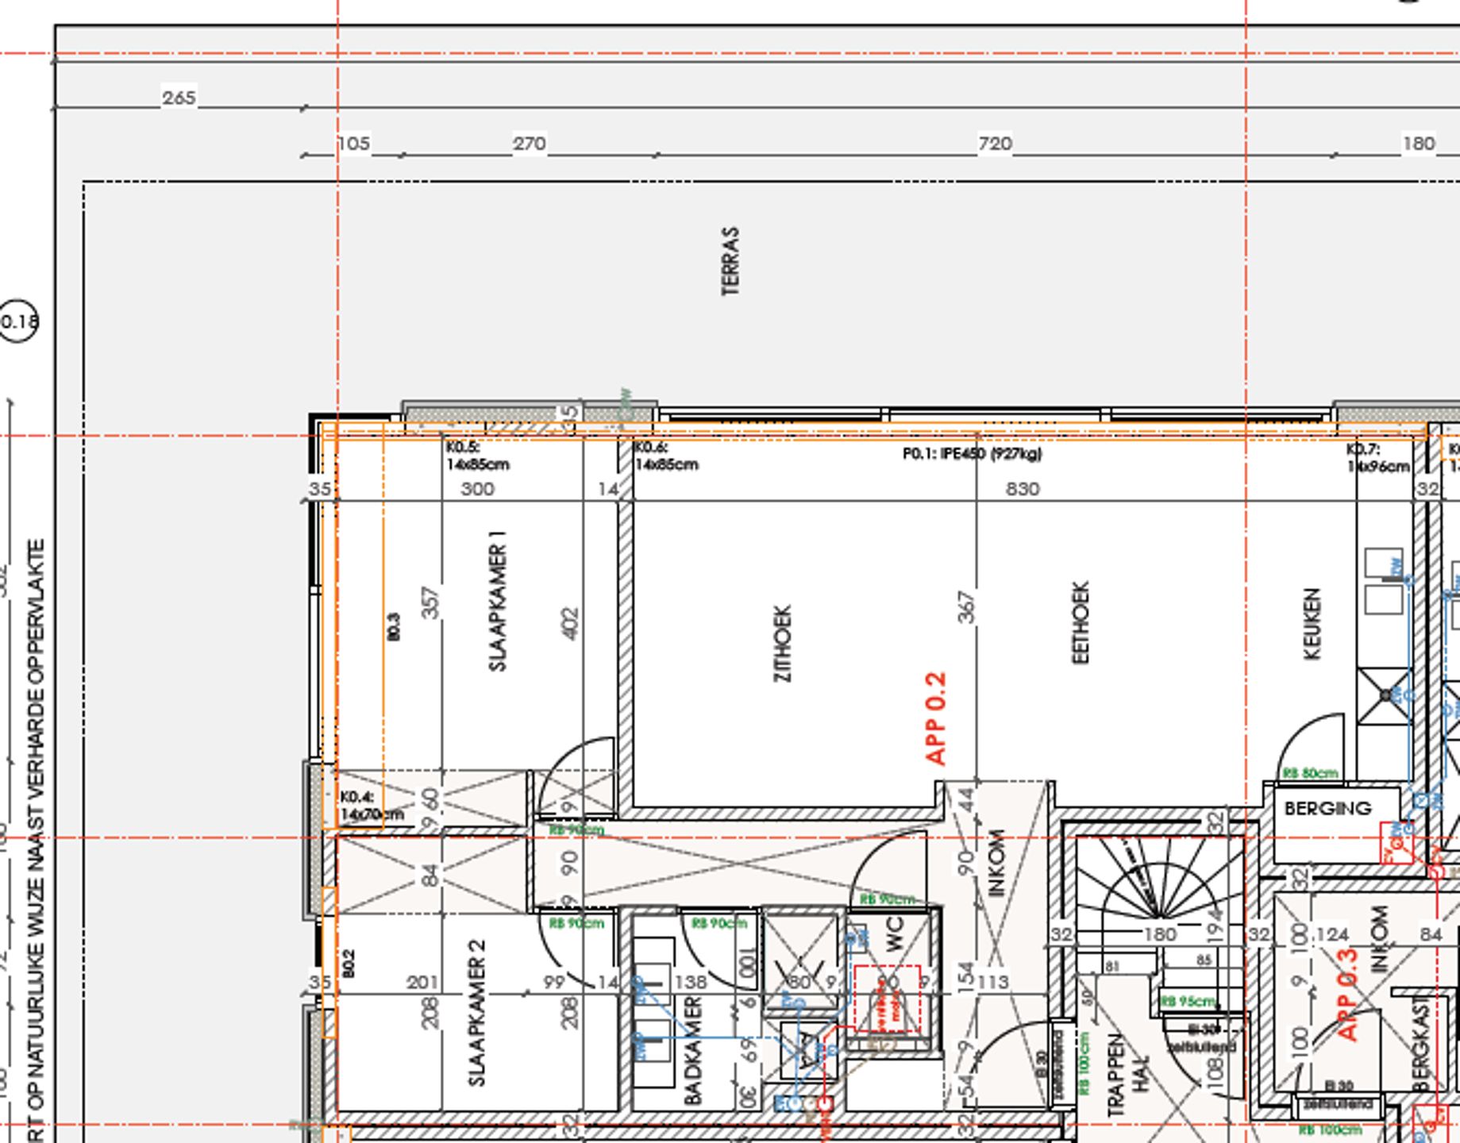Click the column note K0.6: 14x85cm

click(x=666, y=456)
